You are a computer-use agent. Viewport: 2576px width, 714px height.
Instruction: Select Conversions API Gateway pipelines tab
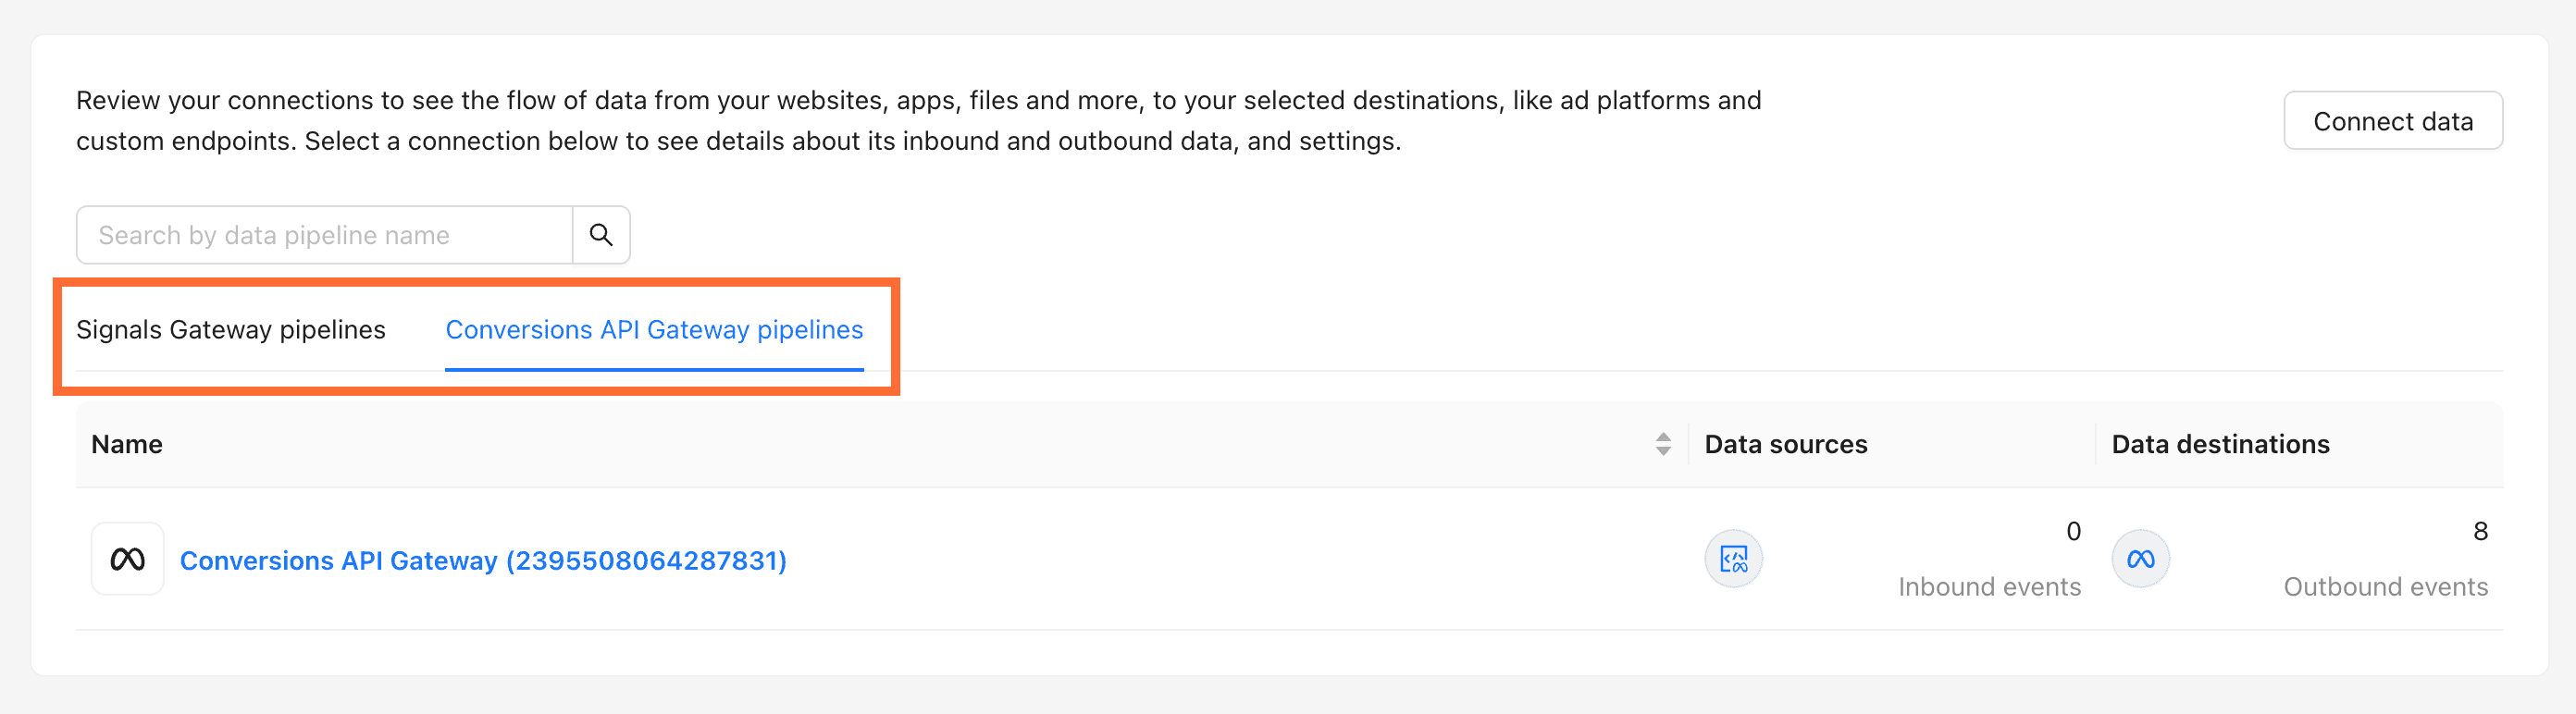click(654, 330)
